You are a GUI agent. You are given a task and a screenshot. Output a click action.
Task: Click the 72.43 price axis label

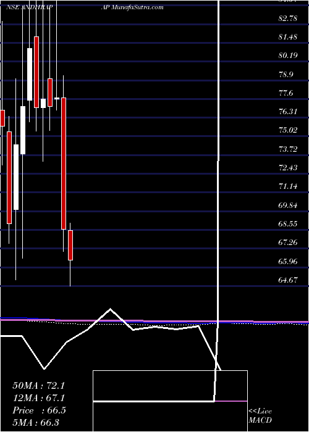(288, 168)
